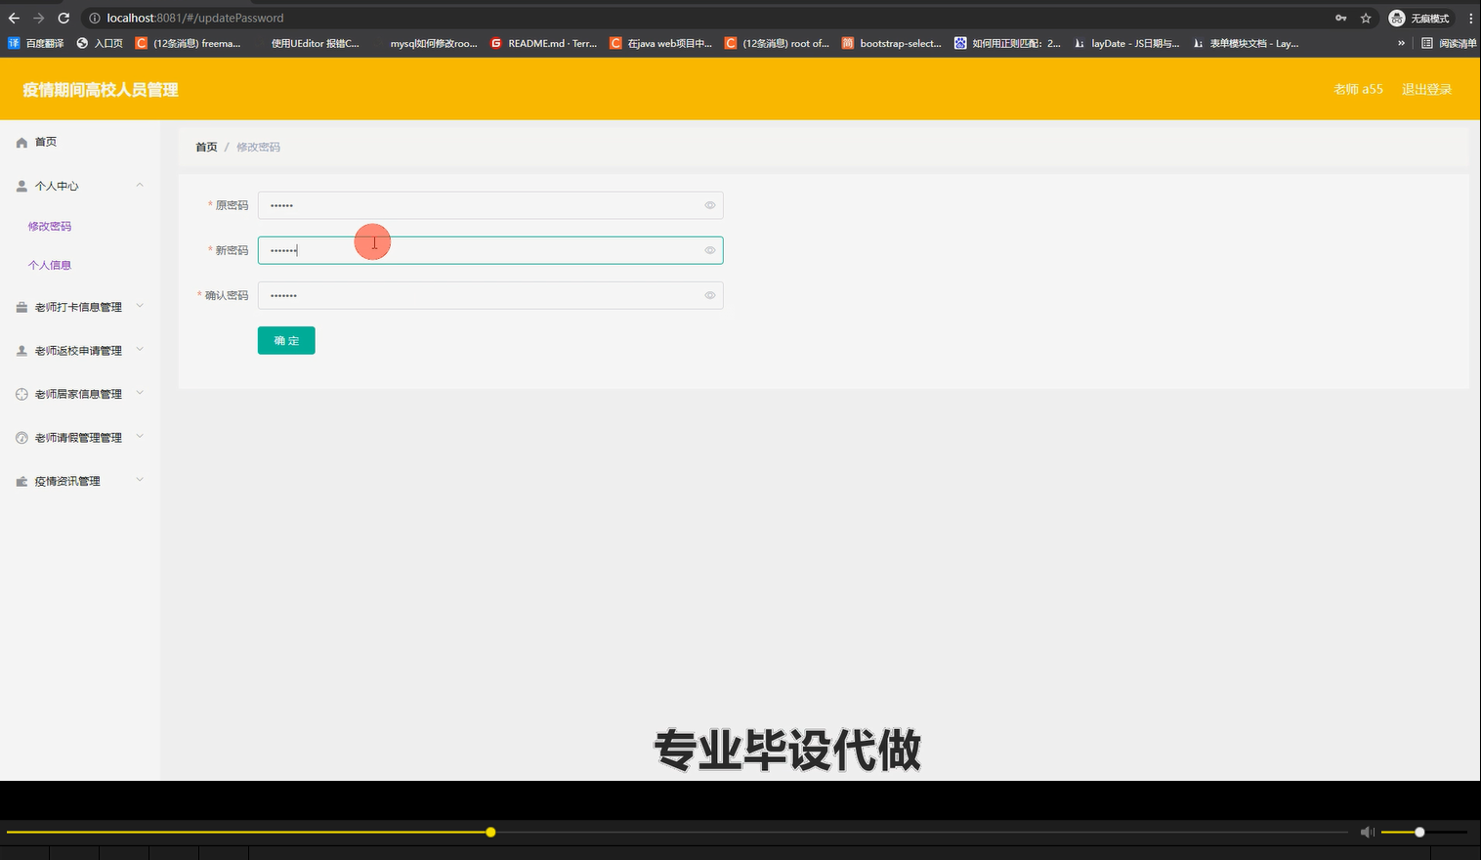Expand the 老师请假管理管理 chevron
The image size is (1481, 860).
(x=140, y=437)
